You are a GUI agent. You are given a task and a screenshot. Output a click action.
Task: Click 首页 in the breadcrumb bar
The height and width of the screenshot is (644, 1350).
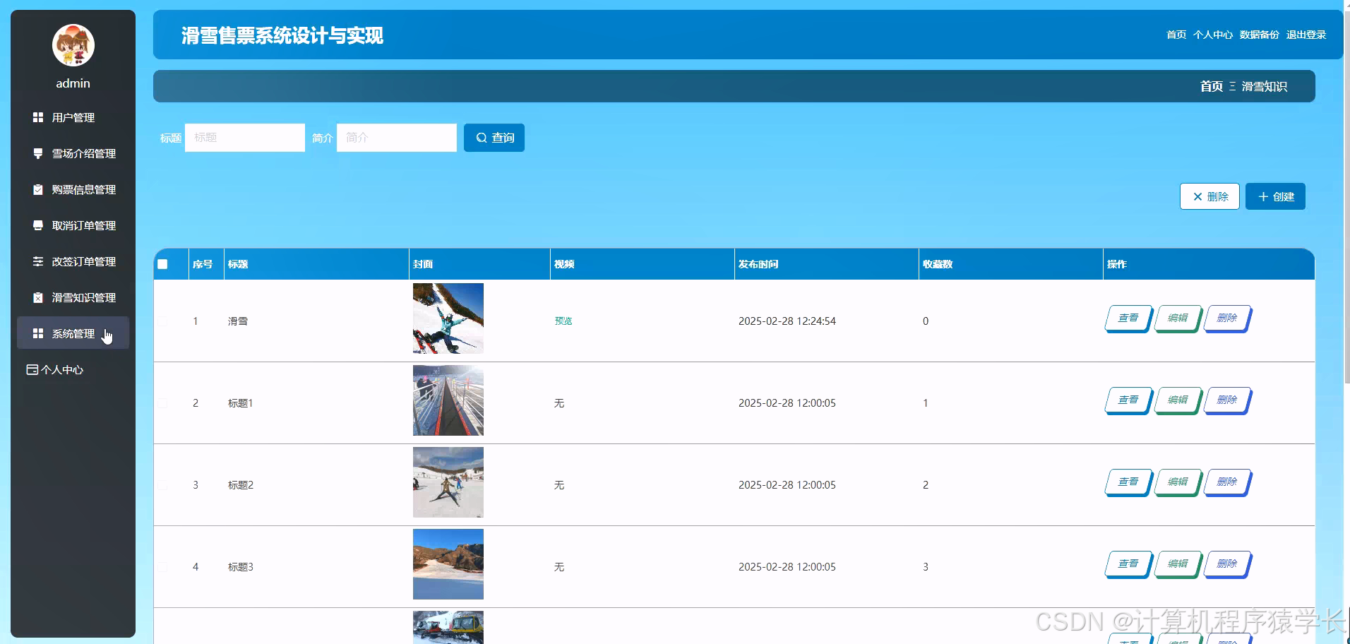pyautogui.click(x=1212, y=86)
